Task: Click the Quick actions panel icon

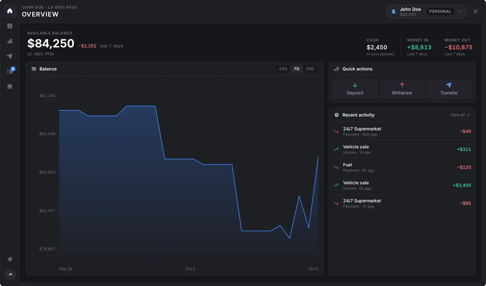Action: [x=336, y=69]
